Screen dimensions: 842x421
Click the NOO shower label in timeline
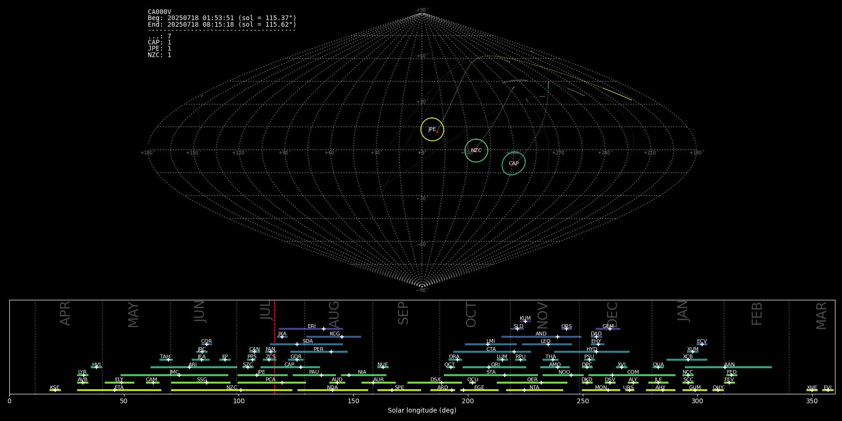tap(564, 372)
